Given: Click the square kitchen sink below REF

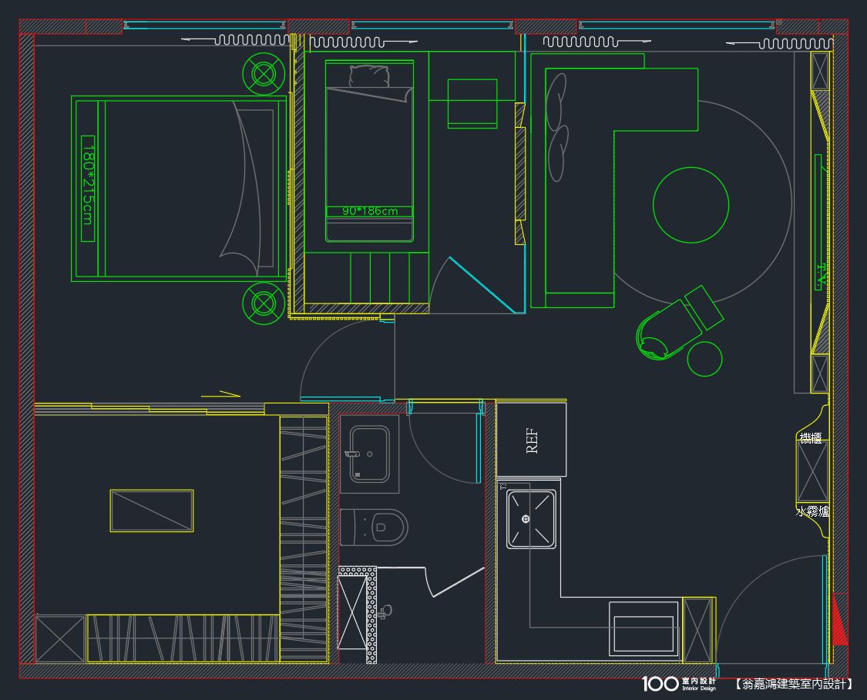Looking at the screenshot, I should click(531, 518).
